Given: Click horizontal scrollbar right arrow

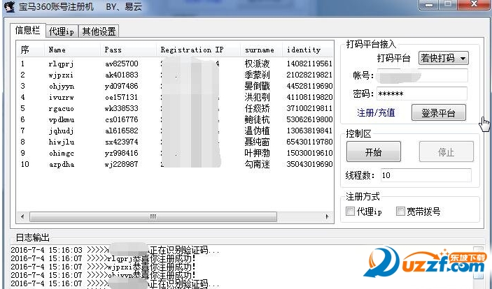Looking at the screenshot, I should click(328, 216).
